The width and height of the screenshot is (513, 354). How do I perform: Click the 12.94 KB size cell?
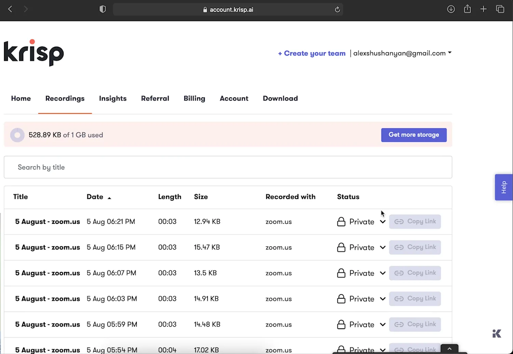pos(207,222)
